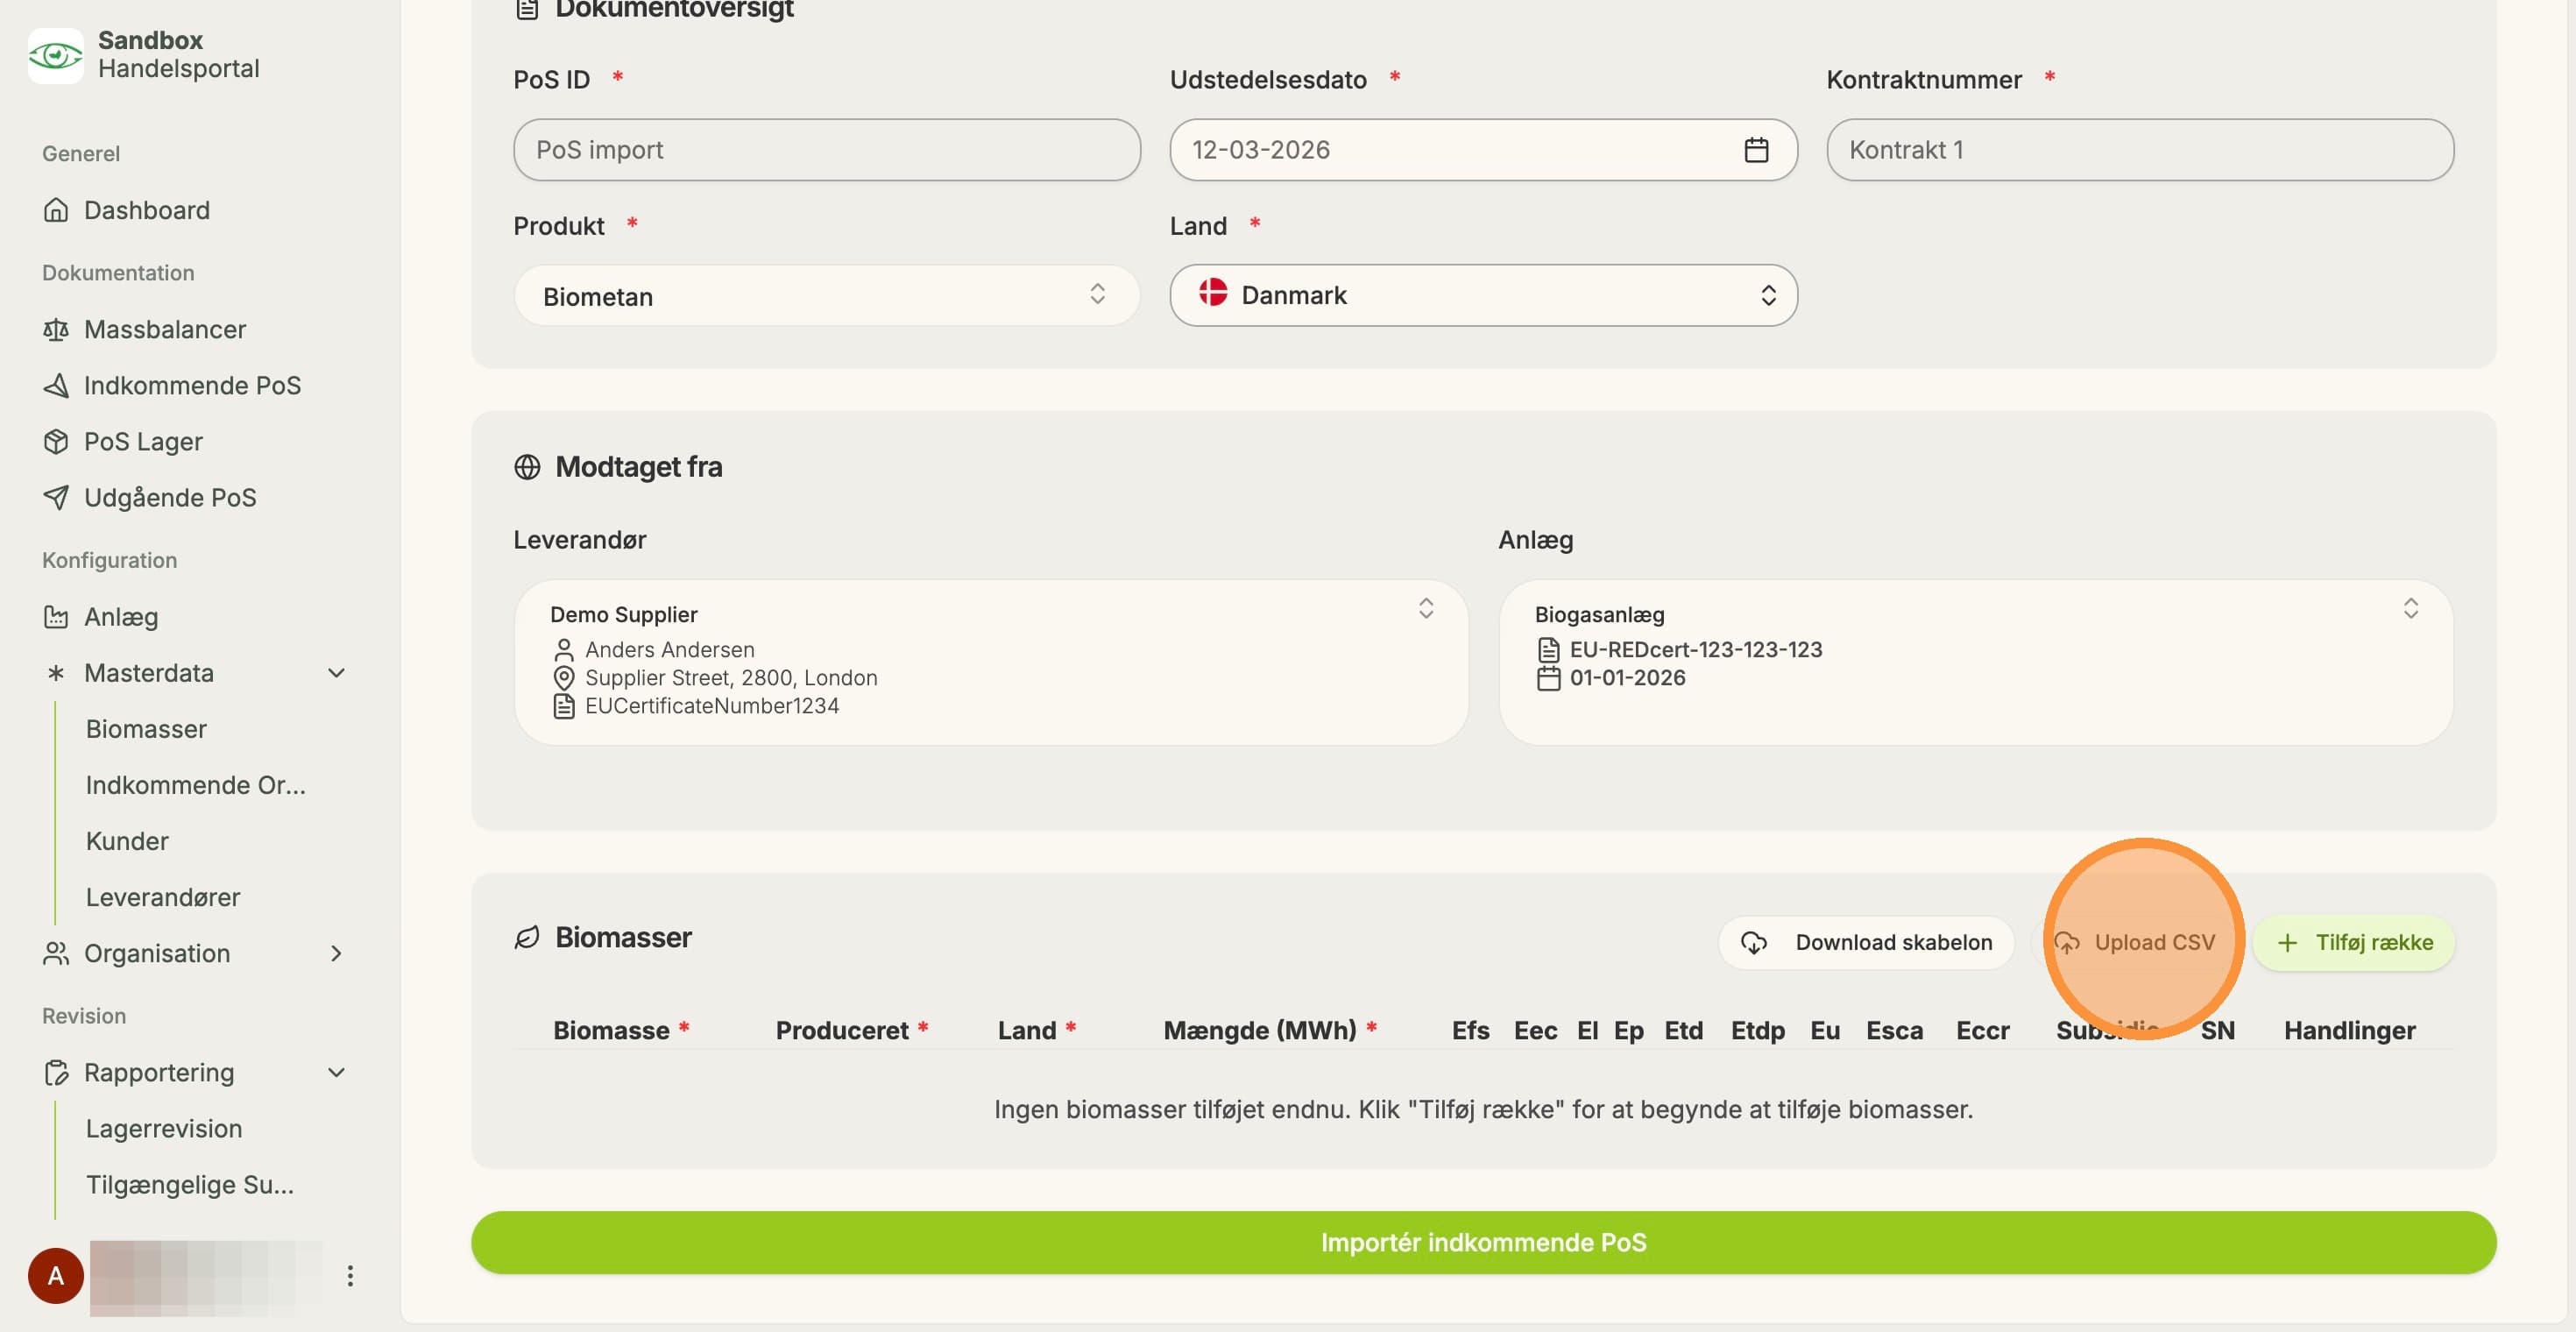
Task: Click the user avatar A
Action: click(x=56, y=1276)
